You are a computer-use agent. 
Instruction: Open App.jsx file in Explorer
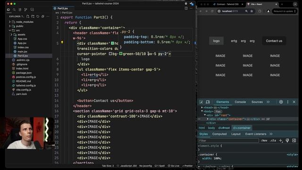22,43
